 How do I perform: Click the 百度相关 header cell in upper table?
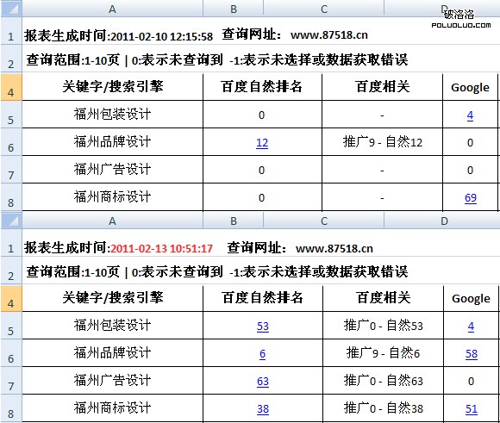[383, 87]
